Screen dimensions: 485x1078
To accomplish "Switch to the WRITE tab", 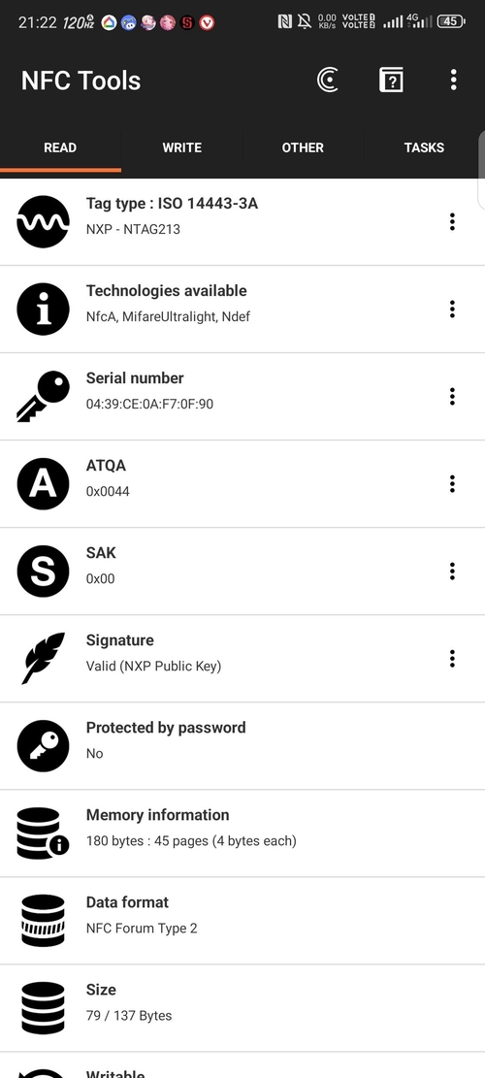I will (182, 147).
